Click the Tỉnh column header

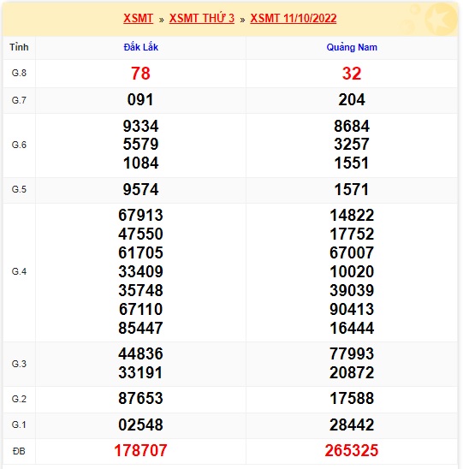click(19, 47)
